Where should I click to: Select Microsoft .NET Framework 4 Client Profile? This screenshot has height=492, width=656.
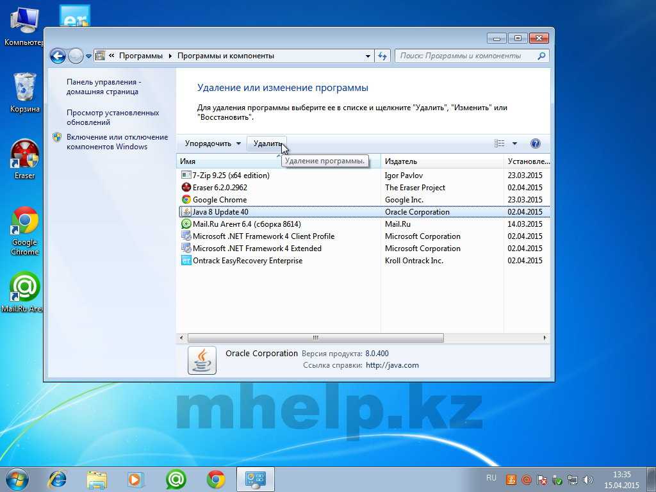[x=365, y=236]
